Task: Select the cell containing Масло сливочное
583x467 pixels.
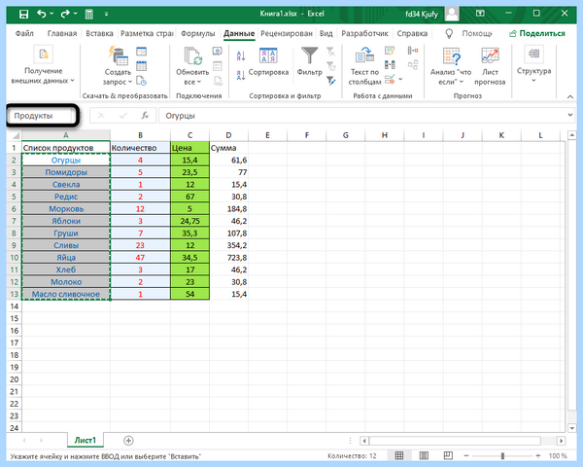Action: click(66, 294)
